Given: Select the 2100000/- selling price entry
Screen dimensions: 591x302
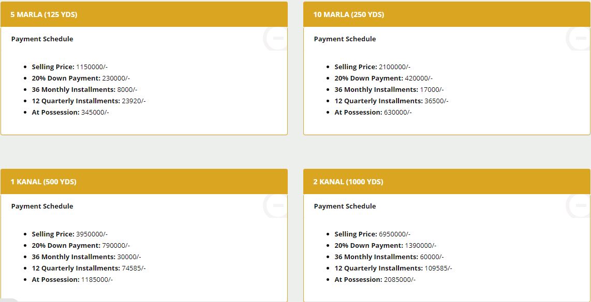Looking at the screenshot, I should pyautogui.click(x=373, y=67).
